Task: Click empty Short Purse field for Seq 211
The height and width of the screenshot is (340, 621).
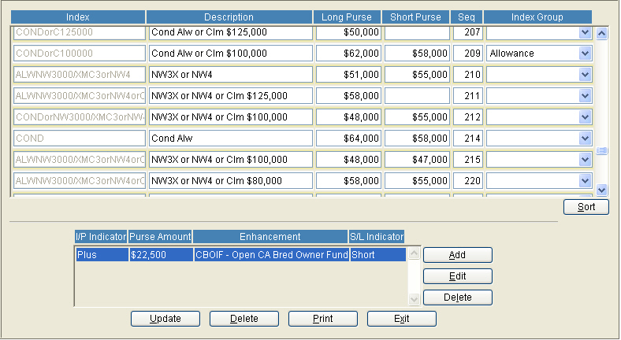Action: [x=418, y=96]
